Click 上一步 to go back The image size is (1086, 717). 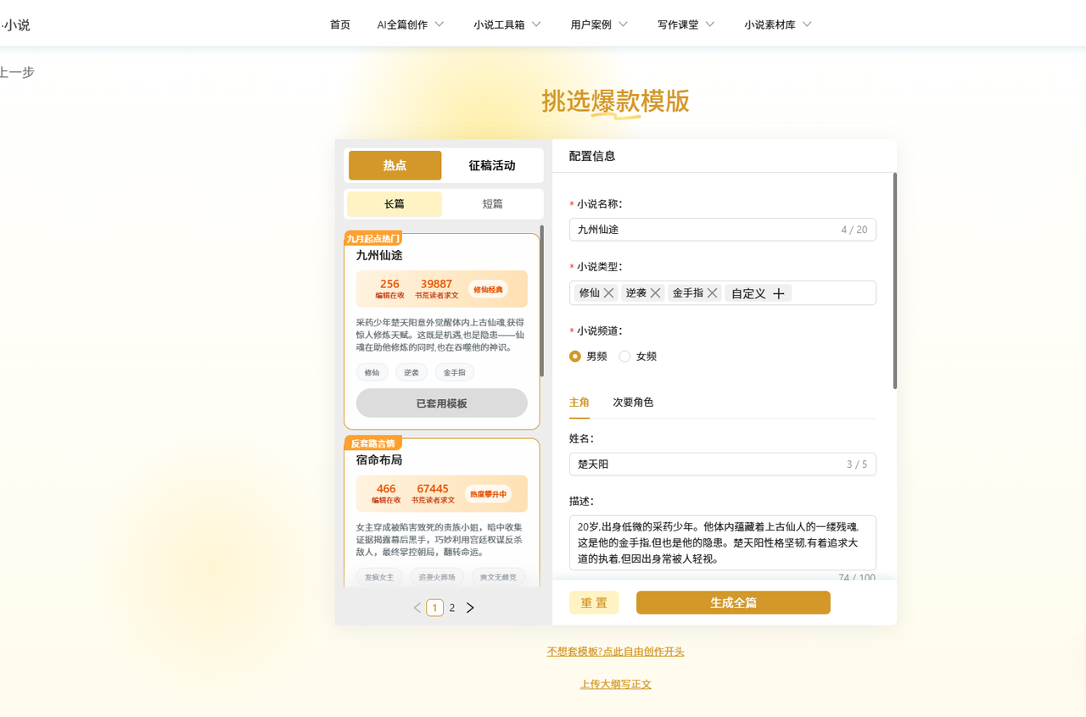coord(17,73)
